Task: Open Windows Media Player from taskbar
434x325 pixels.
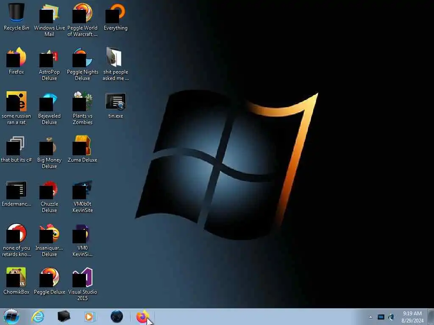Action: click(x=89, y=317)
